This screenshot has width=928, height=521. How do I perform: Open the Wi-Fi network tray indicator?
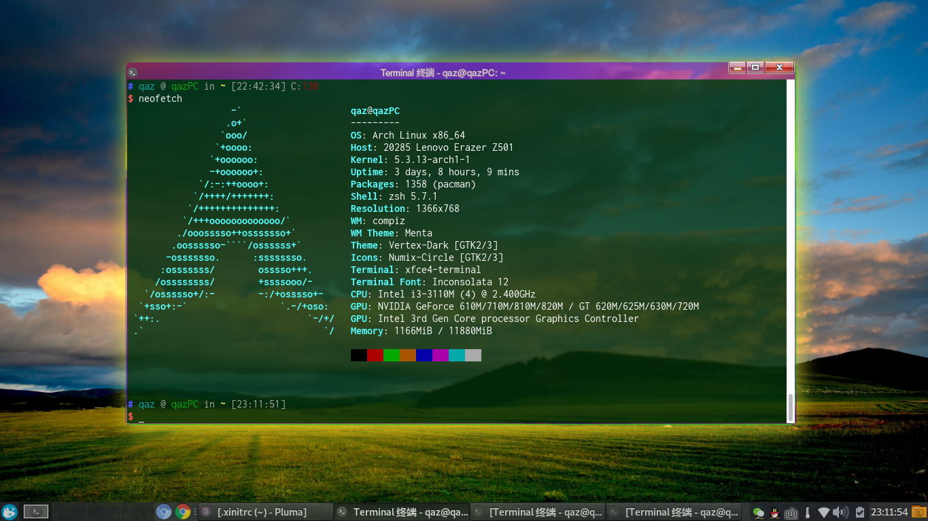coord(823,512)
